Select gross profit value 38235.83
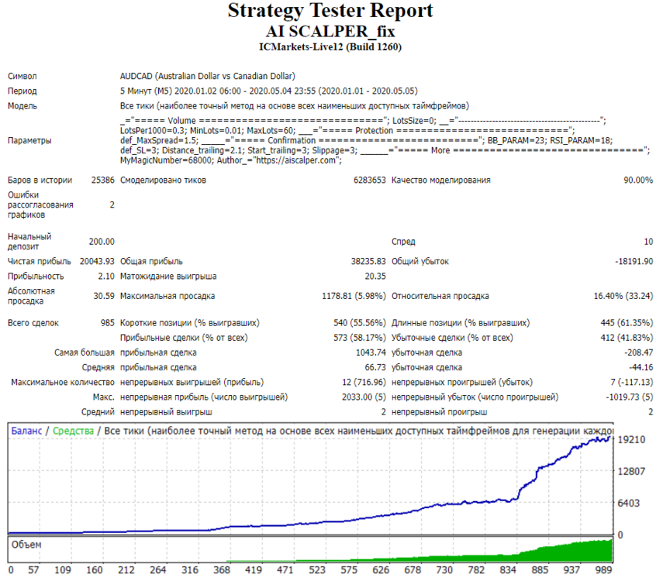The width and height of the screenshot is (663, 581). pyautogui.click(x=368, y=261)
